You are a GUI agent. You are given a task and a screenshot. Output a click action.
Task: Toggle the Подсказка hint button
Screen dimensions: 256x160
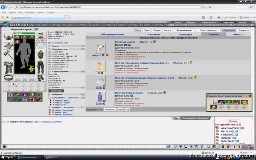tap(229, 30)
